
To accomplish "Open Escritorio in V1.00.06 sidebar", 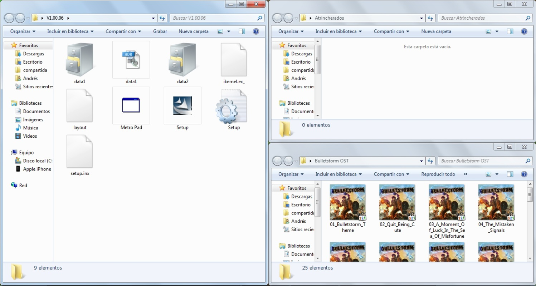I will (x=33, y=62).
